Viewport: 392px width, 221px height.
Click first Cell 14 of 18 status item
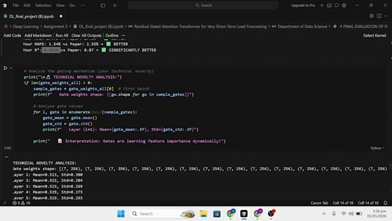[x=343, y=203]
